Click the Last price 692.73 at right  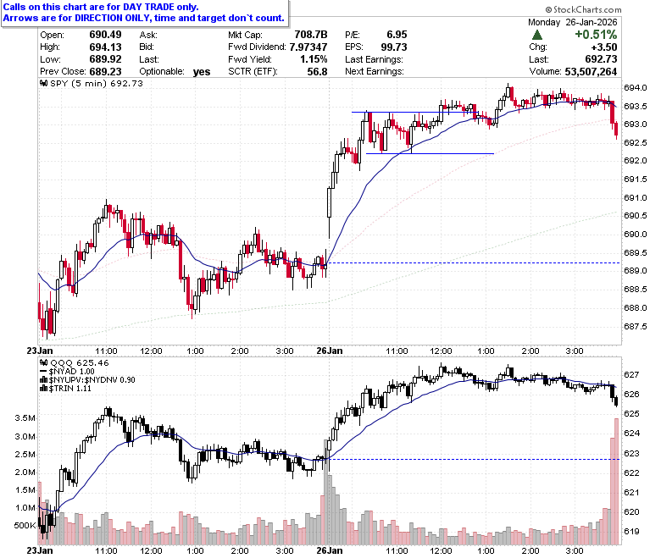tap(601, 59)
